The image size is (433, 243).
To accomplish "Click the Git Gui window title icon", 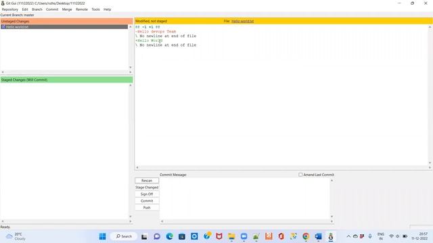I will coord(3,3).
